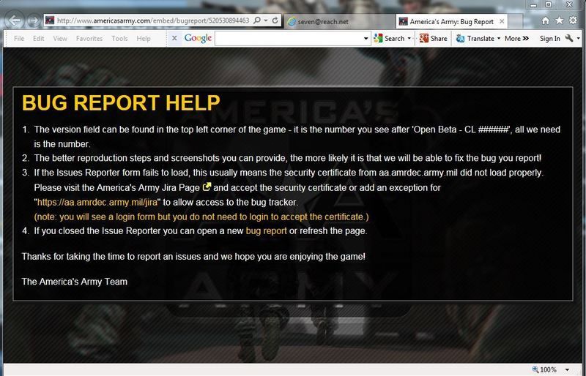Open the Favorites menu
Viewport: 586px width, 376px height.
pos(89,39)
